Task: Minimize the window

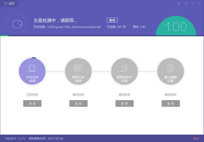Action: pyautogui.click(x=193, y=4)
